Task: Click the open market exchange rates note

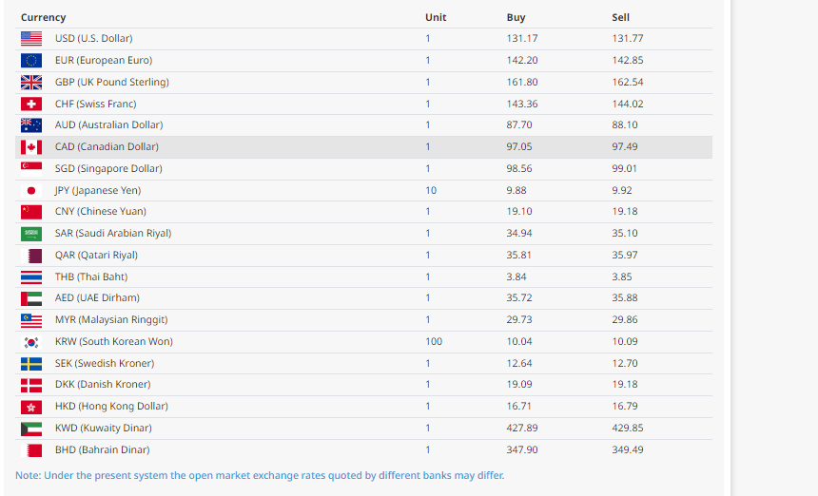Action: click(260, 475)
